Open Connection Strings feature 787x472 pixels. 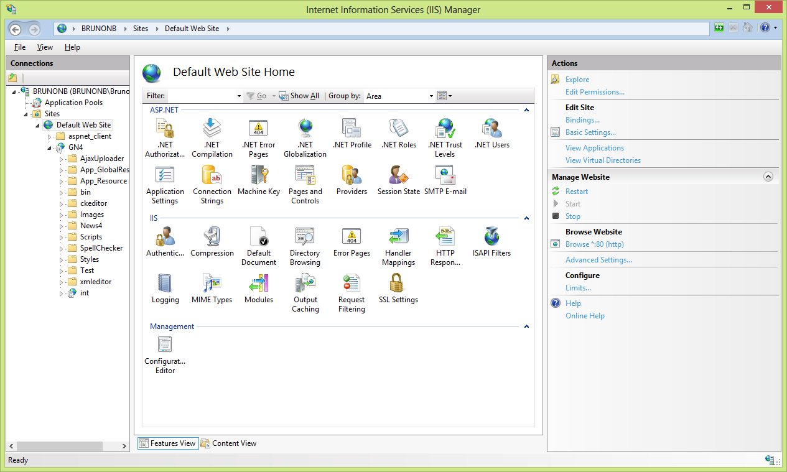[x=212, y=185]
